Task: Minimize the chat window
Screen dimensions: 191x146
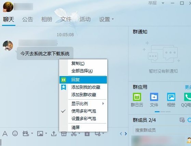Action: [173, 3]
